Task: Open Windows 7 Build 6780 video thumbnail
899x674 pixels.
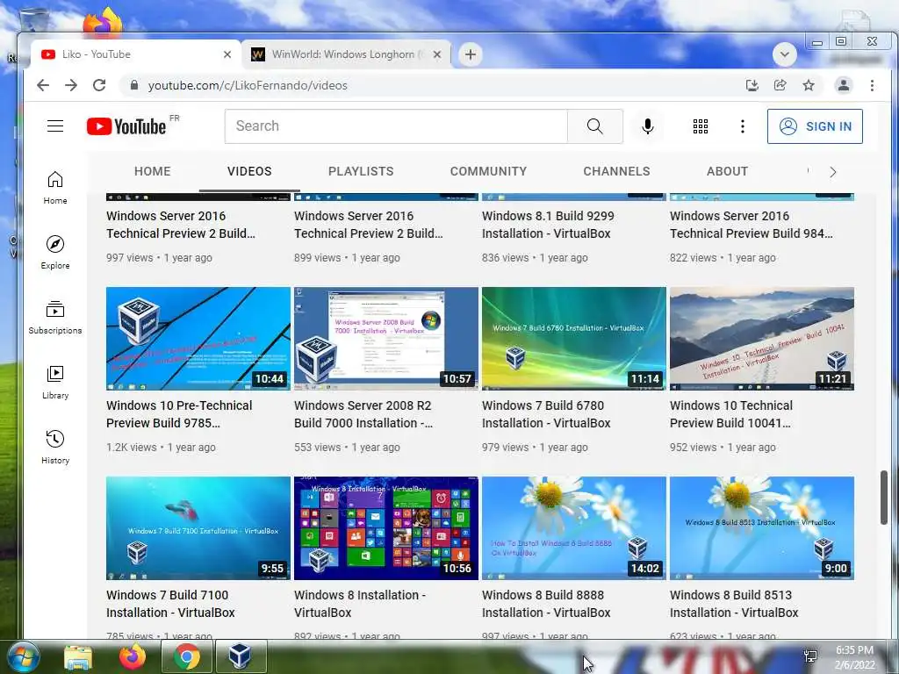Action: pyautogui.click(x=574, y=339)
